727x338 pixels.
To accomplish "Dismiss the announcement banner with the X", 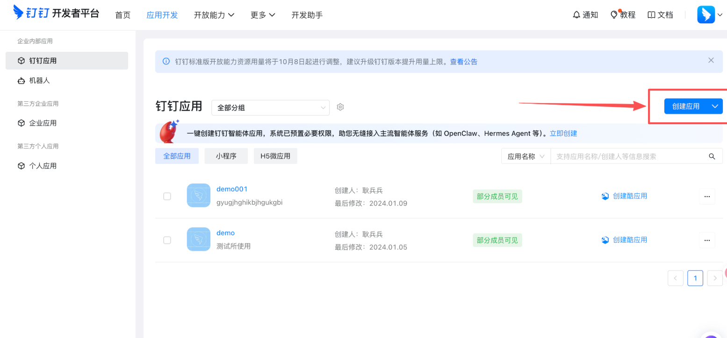I will (x=711, y=60).
